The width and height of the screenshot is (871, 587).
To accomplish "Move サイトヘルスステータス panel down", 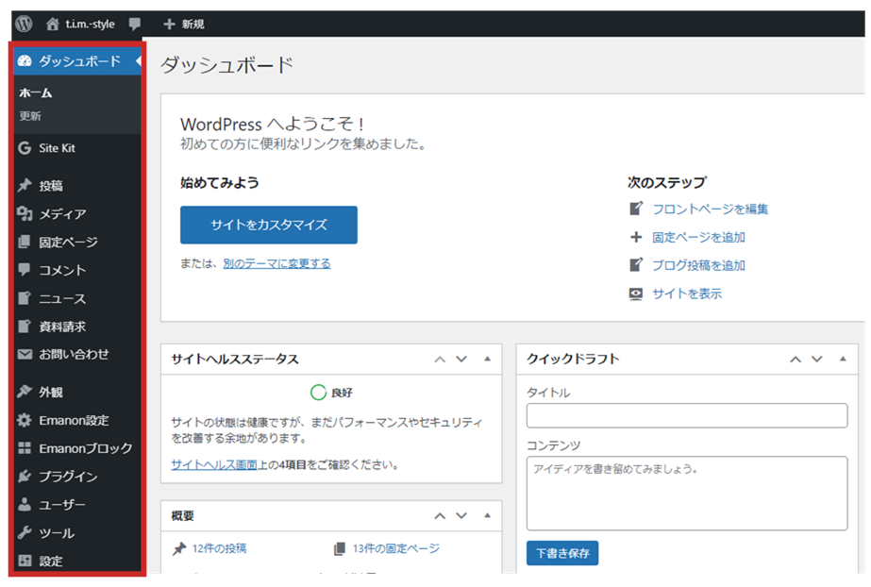I will pyautogui.click(x=461, y=360).
